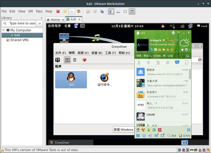Switch to QQ phone tab
The width and height of the screenshot is (211, 153).
click(x=186, y=63)
